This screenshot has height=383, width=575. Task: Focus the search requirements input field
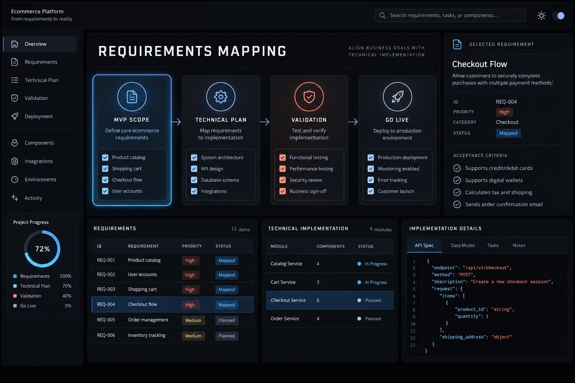tap(450, 15)
